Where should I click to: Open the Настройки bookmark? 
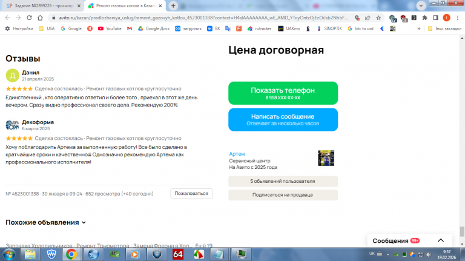pos(19,28)
